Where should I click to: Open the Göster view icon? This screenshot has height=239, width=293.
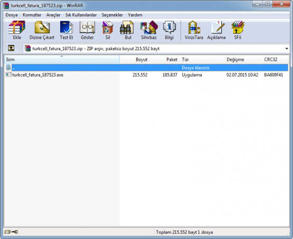coord(87,27)
